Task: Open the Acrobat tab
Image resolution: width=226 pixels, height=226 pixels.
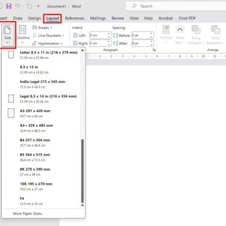Action: pyautogui.click(x=166, y=18)
